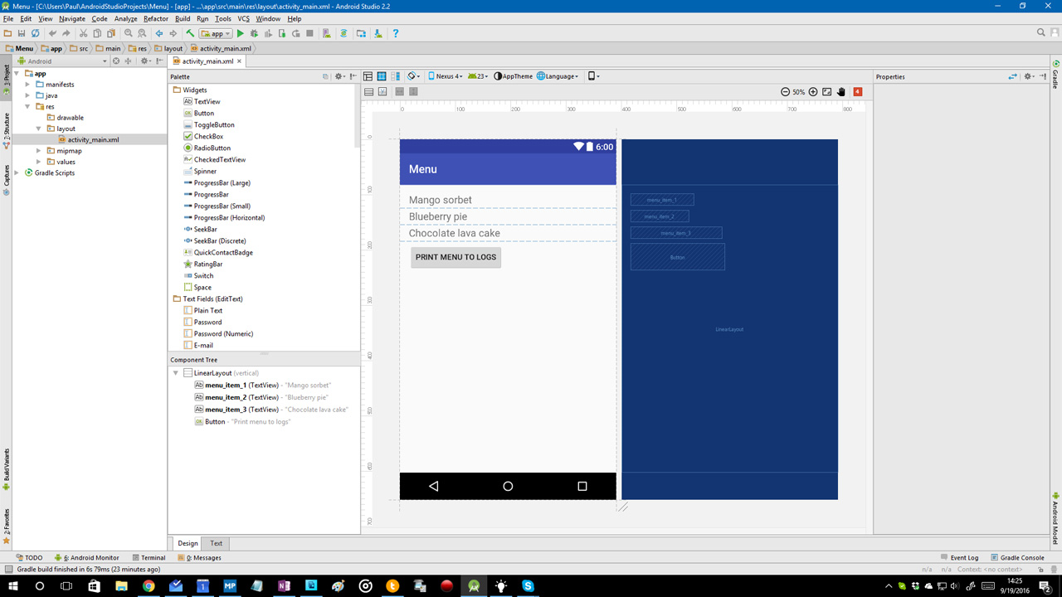Open the Android Monitor tool window
Image resolution: width=1062 pixels, height=597 pixels.
coord(91,557)
